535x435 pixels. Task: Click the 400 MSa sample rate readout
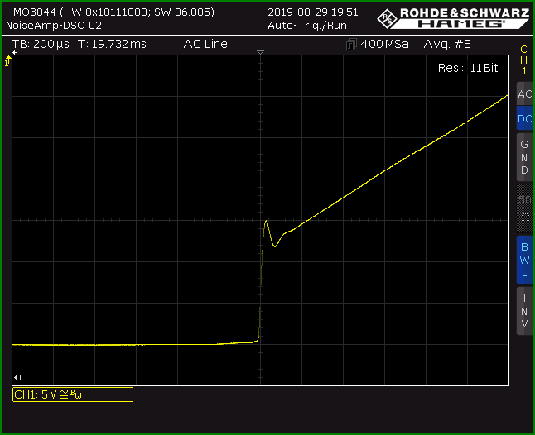click(x=384, y=44)
